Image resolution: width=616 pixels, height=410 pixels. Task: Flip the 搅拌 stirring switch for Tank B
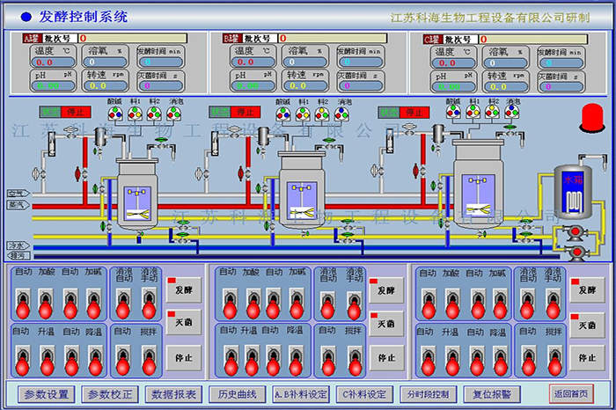click(351, 358)
